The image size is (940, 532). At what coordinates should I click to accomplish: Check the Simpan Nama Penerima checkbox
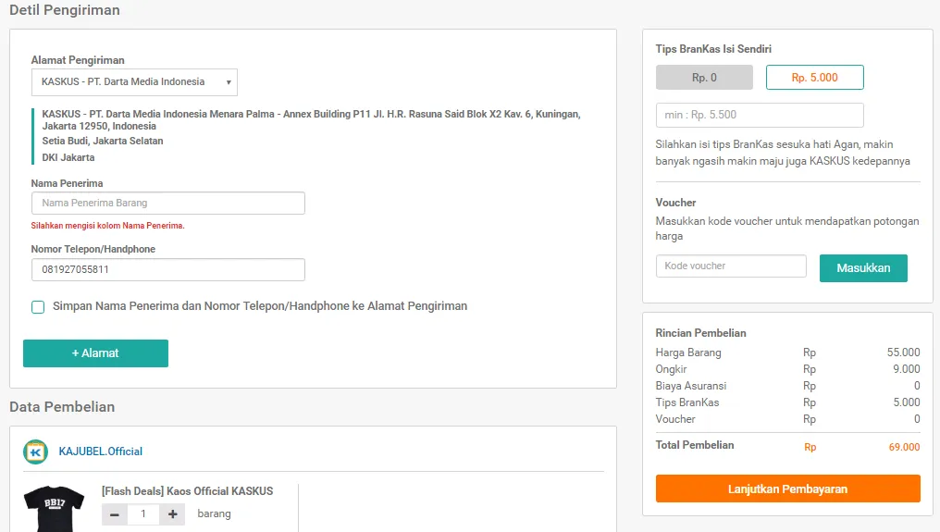[x=38, y=307]
